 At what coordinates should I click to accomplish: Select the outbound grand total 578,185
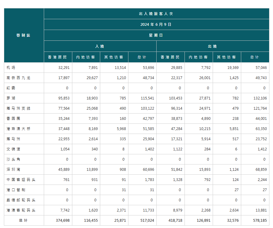tap(255, 221)
